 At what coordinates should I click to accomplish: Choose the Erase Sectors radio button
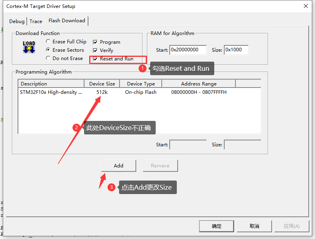[x=65, y=50]
